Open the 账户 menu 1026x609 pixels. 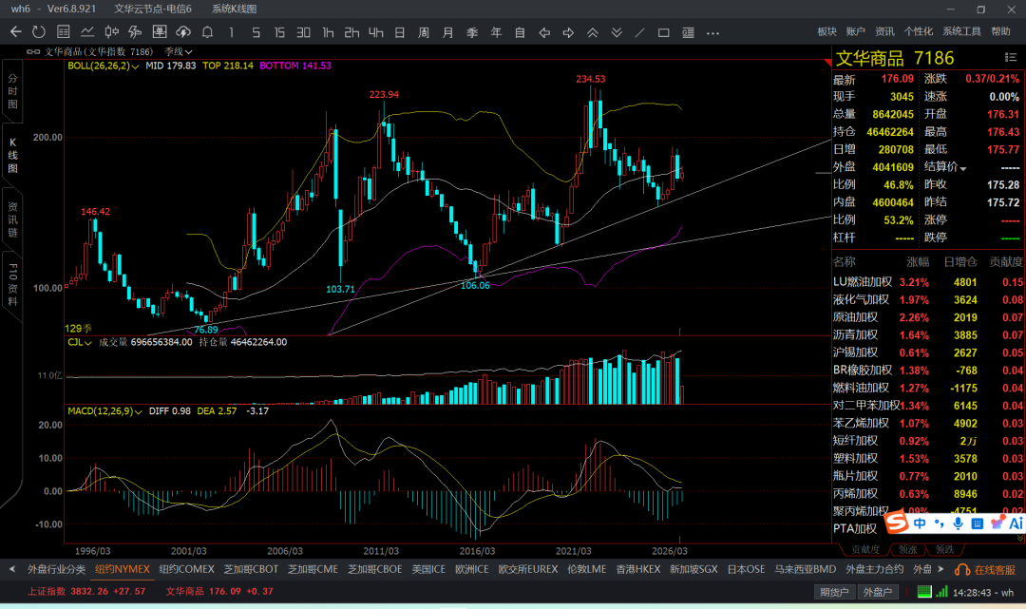point(855,31)
